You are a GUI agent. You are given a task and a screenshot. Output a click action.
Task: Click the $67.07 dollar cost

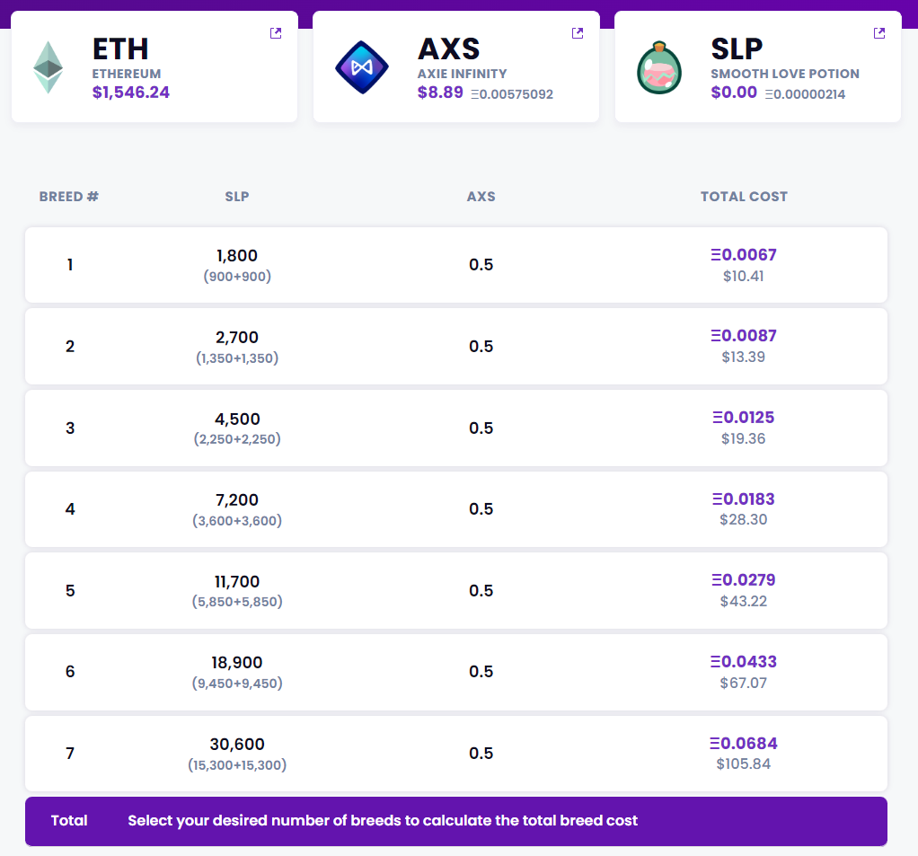(x=744, y=684)
